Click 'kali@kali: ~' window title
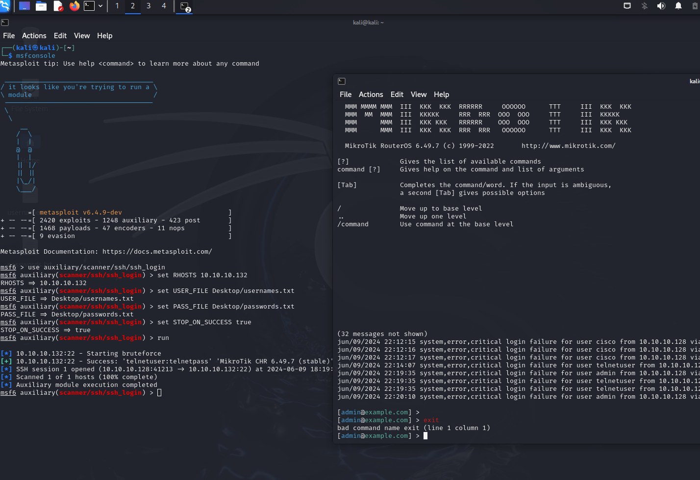The image size is (700, 480). (x=368, y=23)
